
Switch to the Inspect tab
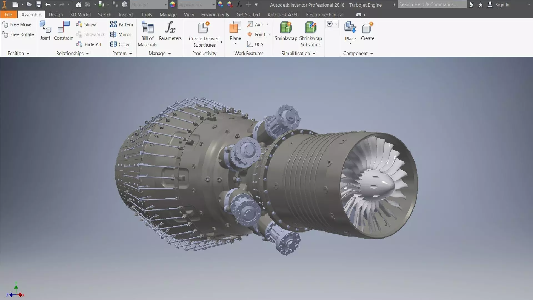point(126,15)
